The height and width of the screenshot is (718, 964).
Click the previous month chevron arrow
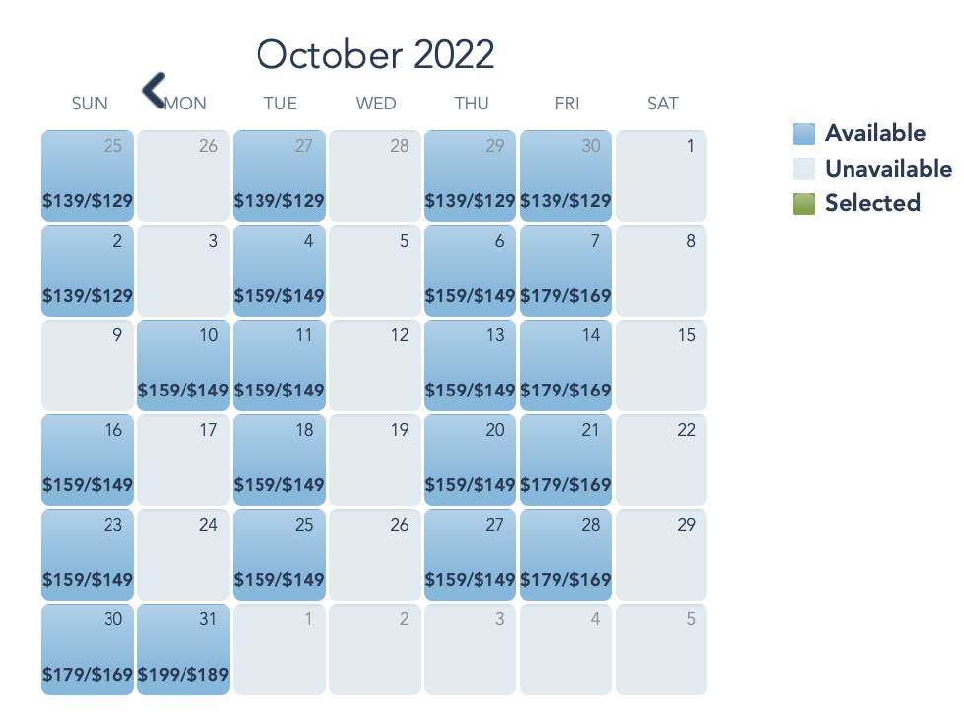coord(154,90)
